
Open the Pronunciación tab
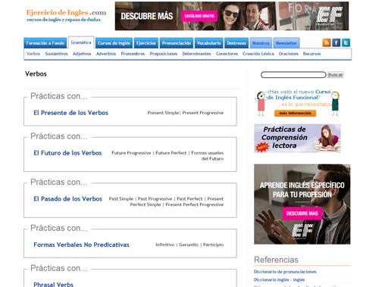tap(177, 43)
